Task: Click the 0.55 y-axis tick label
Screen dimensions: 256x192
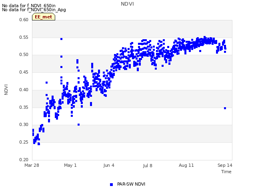Action: tap(24, 37)
